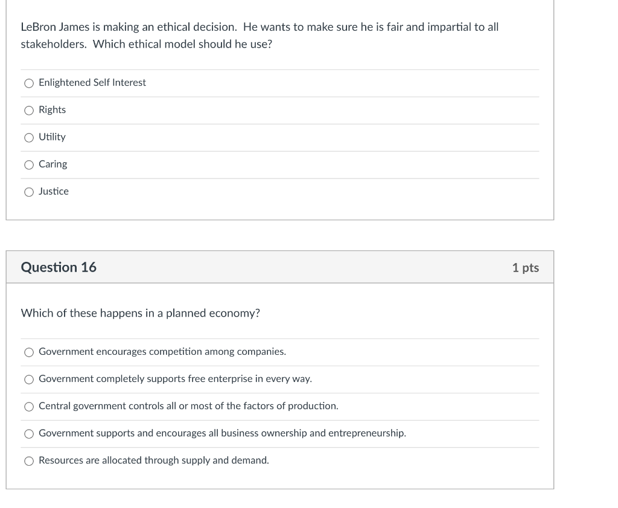Click the 'Rights' answer label text
618x508 pixels.
[53, 110]
